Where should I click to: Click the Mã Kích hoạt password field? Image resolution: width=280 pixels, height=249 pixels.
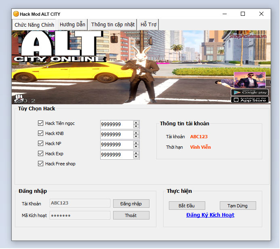pyautogui.click(x=80, y=215)
